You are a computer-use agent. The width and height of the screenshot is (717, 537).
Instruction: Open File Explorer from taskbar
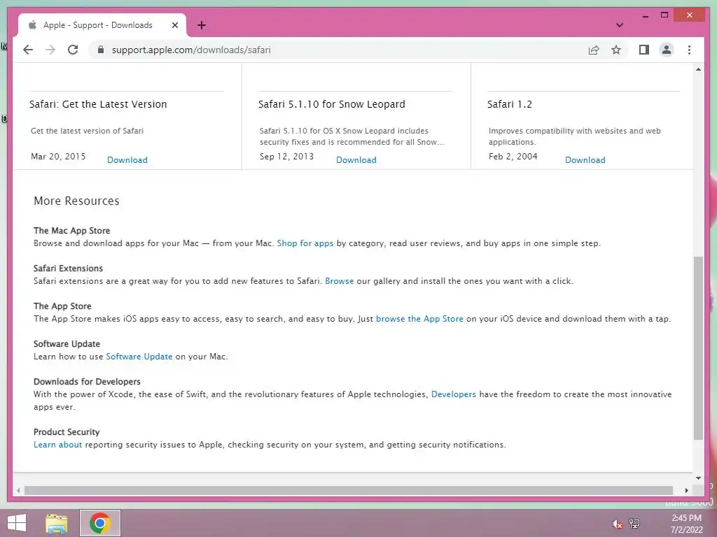coord(57,523)
